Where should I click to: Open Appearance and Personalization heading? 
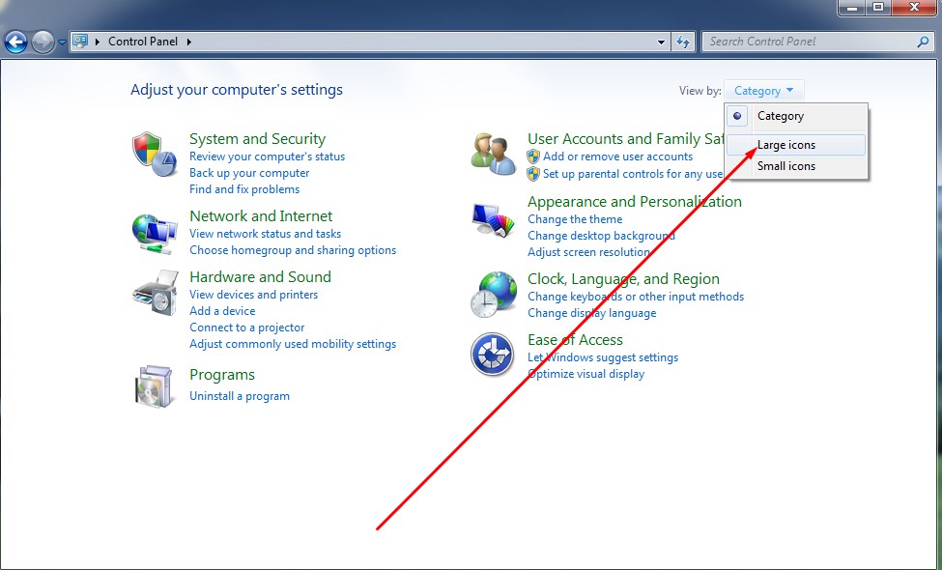coord(635,202)
